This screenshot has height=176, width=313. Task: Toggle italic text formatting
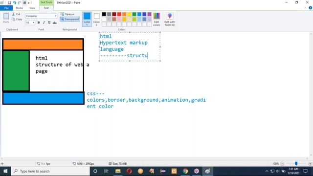(44, 22)
